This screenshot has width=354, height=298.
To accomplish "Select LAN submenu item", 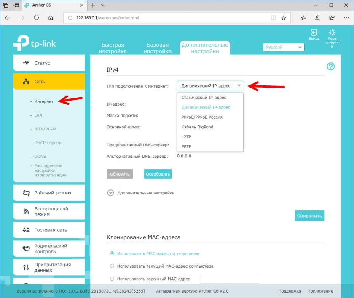I will coord(38,115).
